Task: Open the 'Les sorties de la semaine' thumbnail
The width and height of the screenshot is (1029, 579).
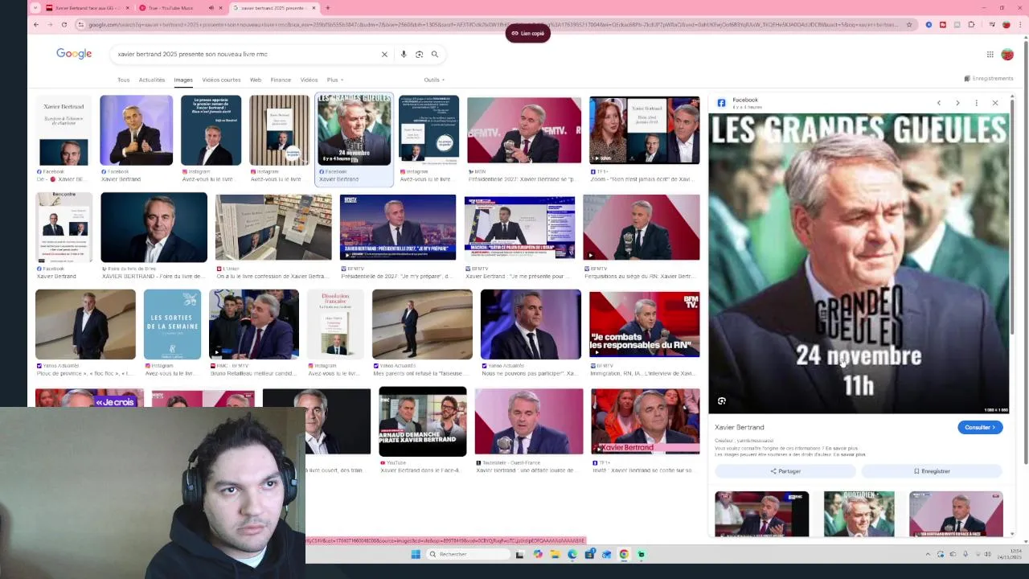Action: (x=172, y=324)
